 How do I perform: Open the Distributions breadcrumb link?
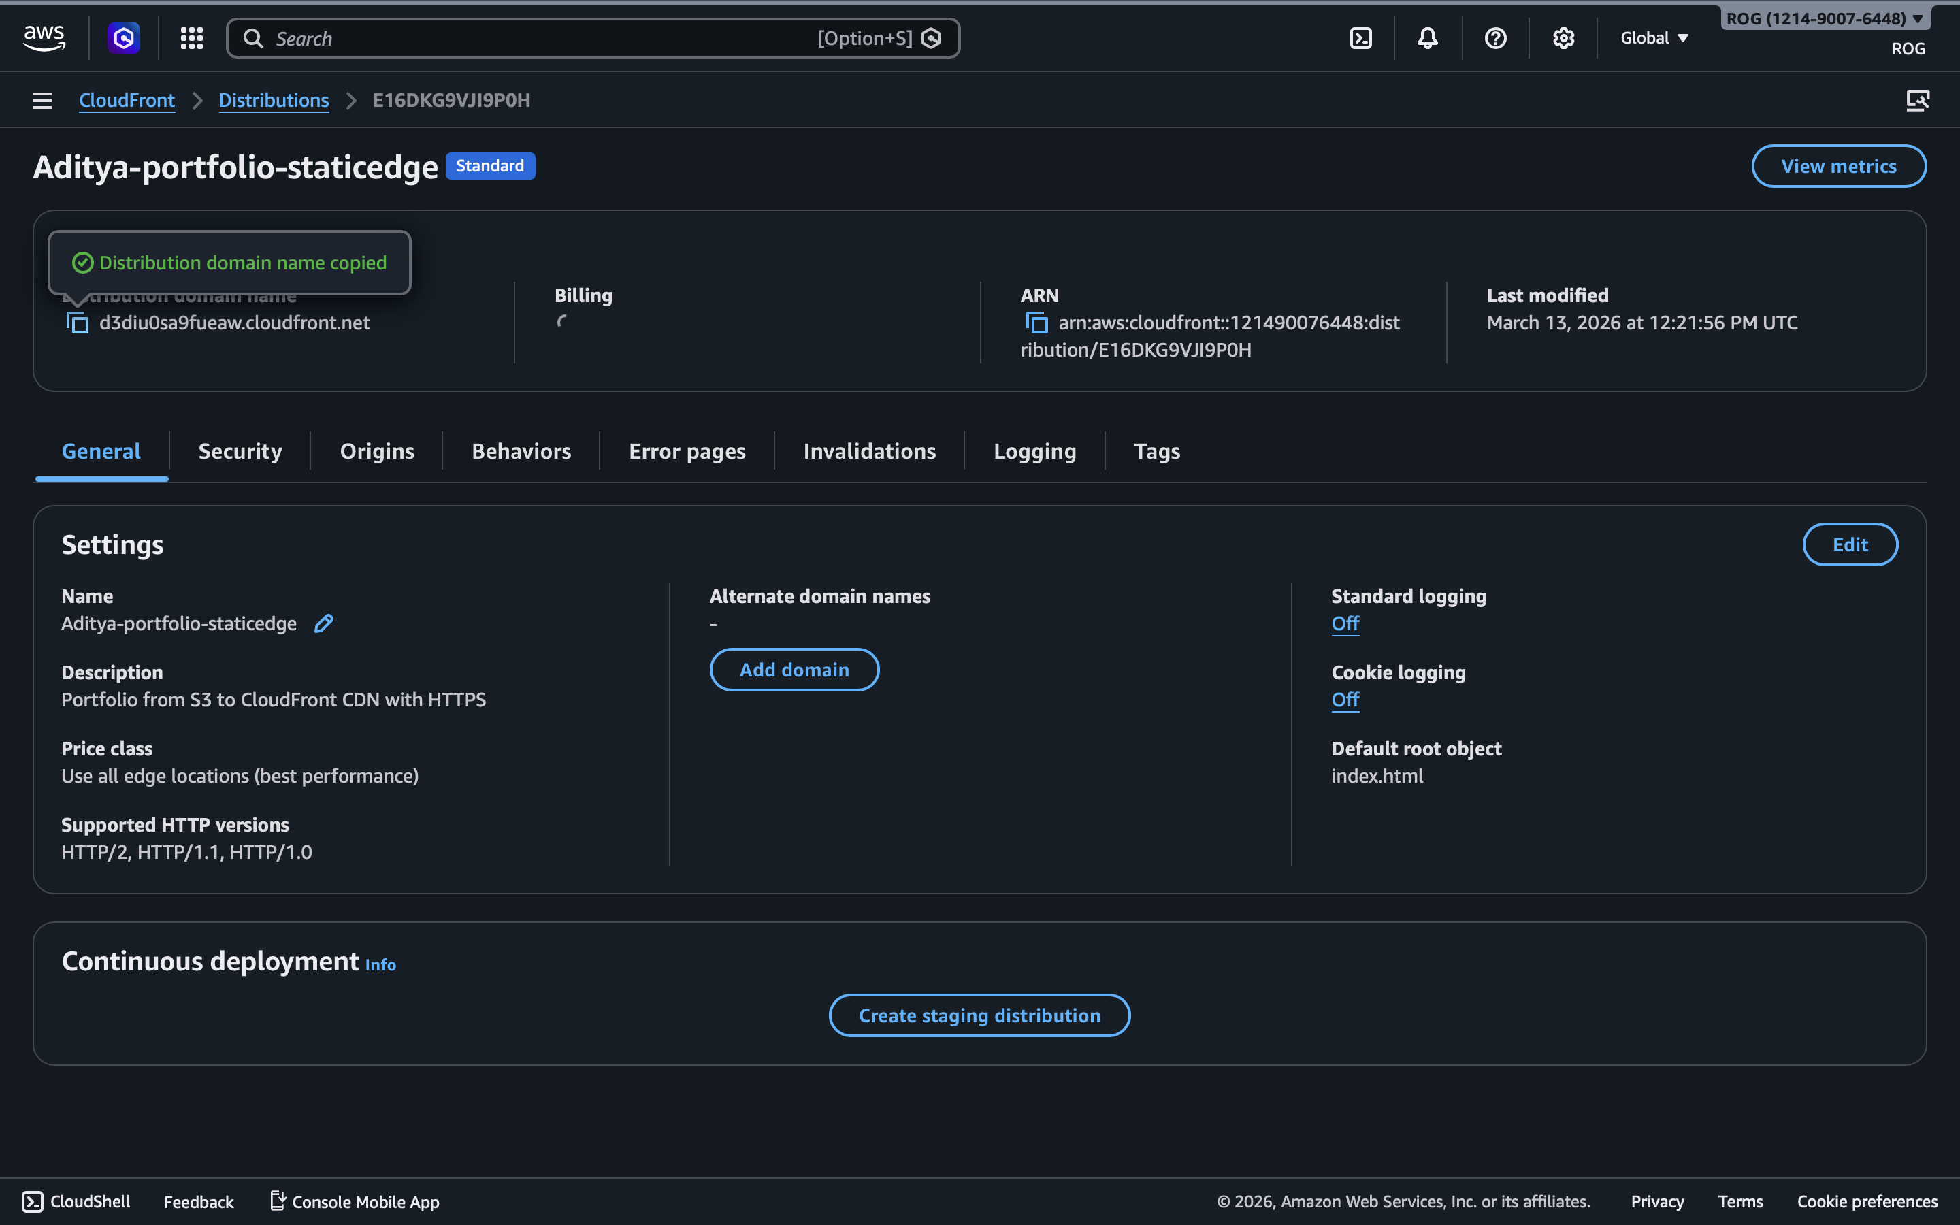click(x=273, y=101)
